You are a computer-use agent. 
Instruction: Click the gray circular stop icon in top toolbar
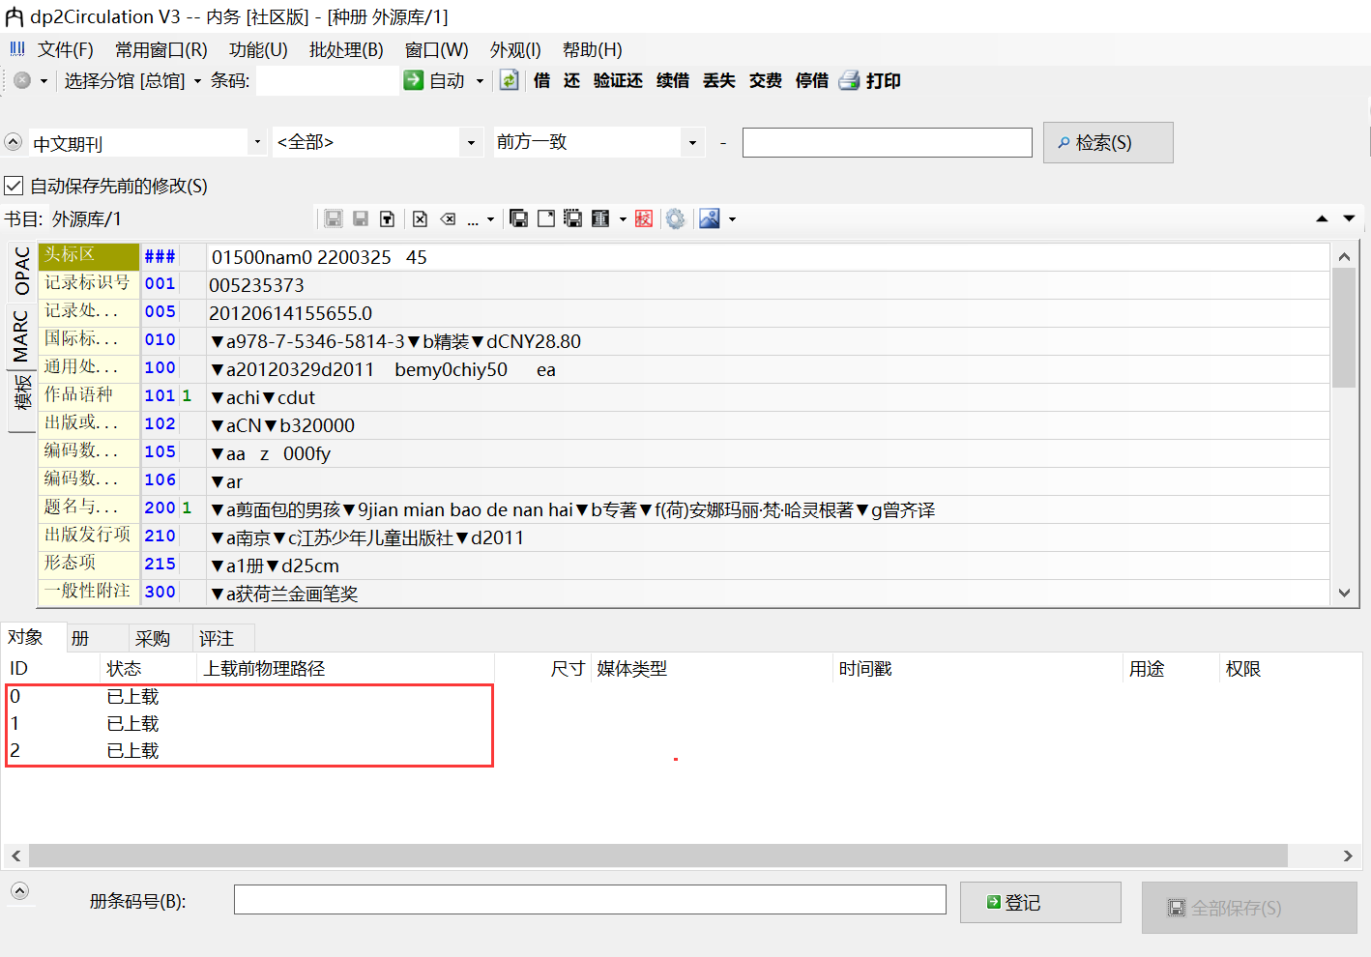(22, 80)
